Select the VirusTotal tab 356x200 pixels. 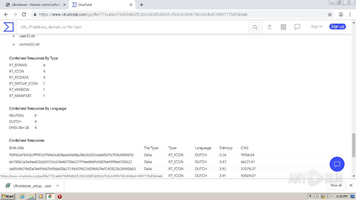tap(102, 5)
